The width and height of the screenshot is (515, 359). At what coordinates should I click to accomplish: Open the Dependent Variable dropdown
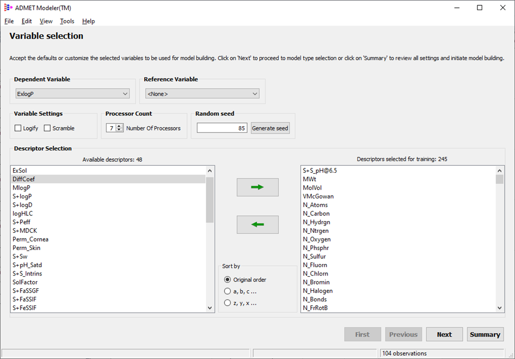tap(72, 94)
